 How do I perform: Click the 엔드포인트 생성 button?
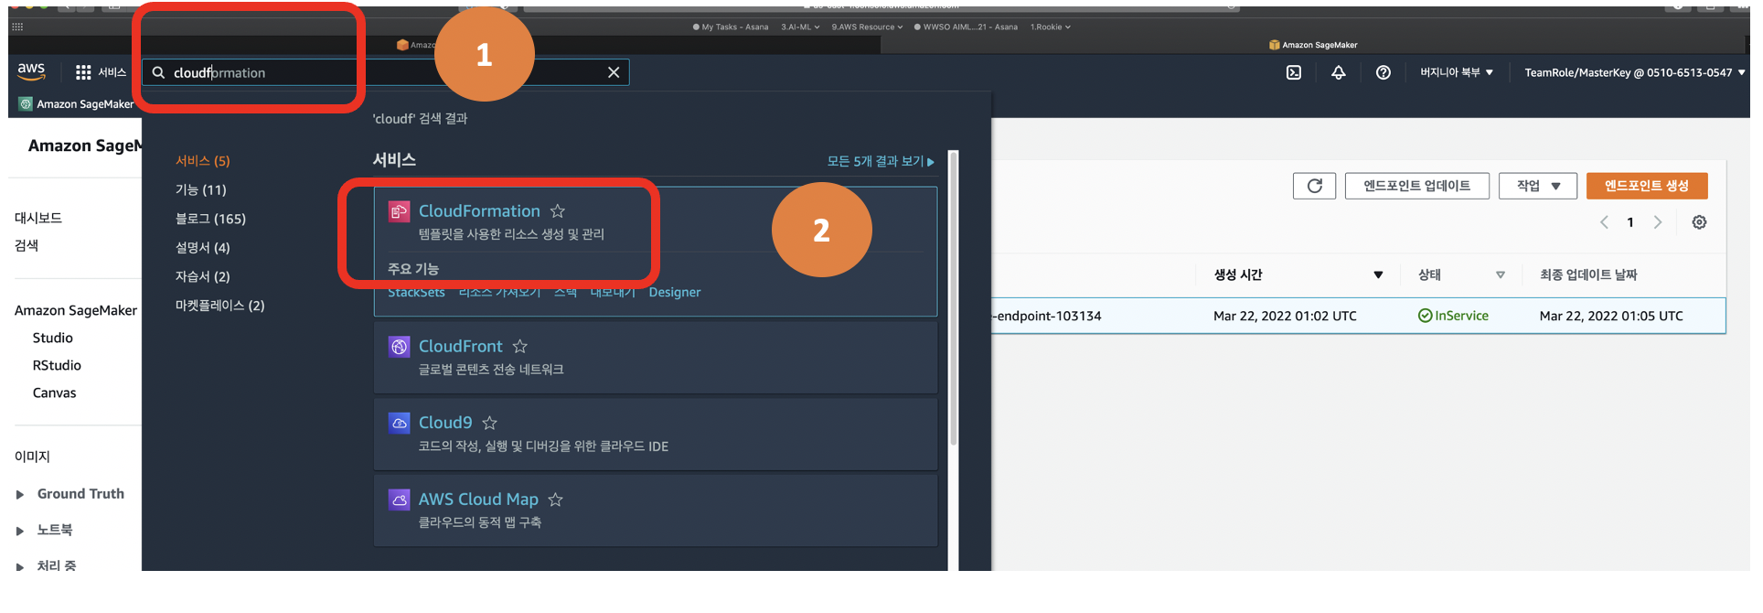point(1647,186)
